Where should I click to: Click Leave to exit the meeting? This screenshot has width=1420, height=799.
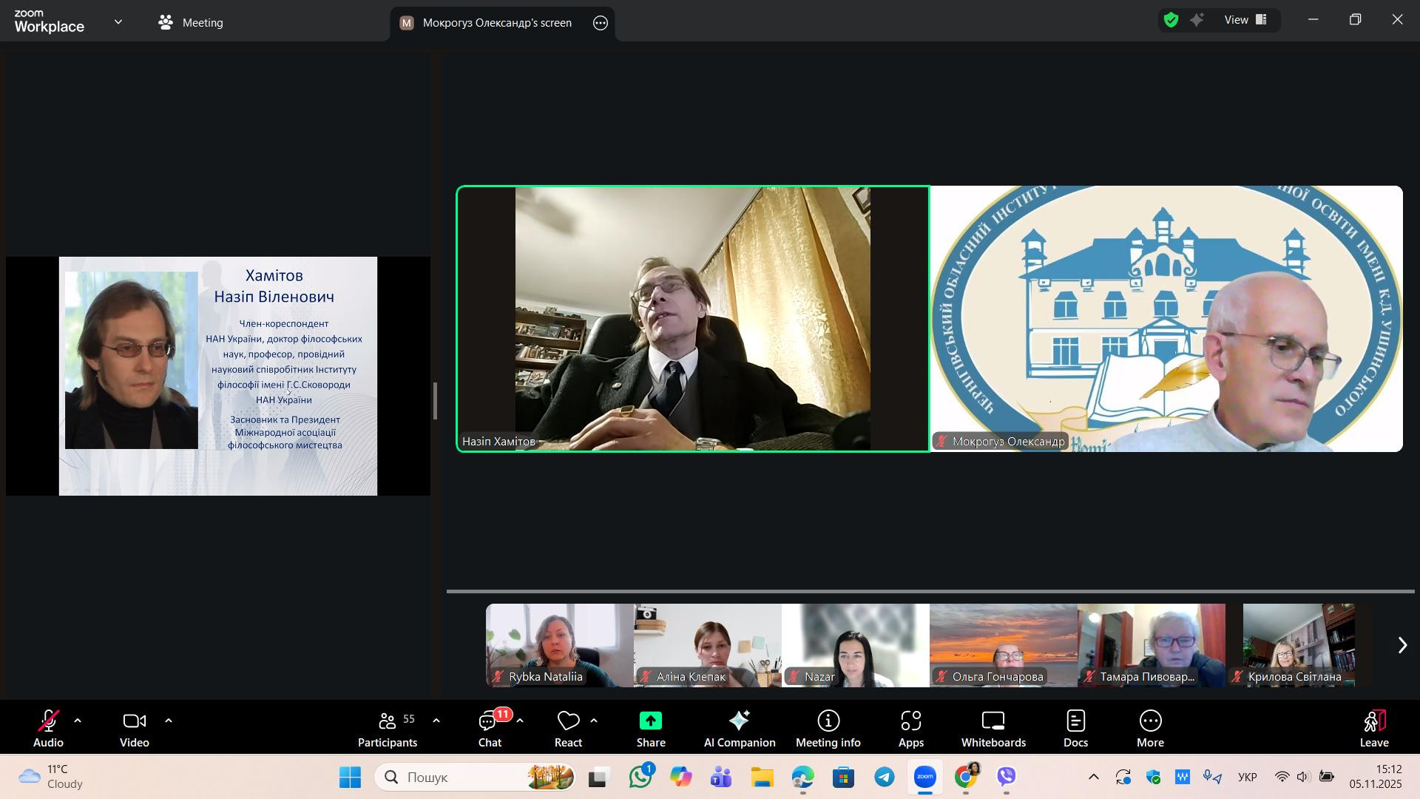coord(1373,729)
